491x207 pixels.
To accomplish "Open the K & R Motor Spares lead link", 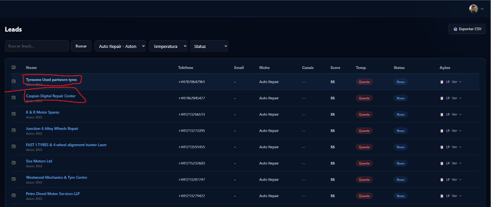I will click(43, 112).
